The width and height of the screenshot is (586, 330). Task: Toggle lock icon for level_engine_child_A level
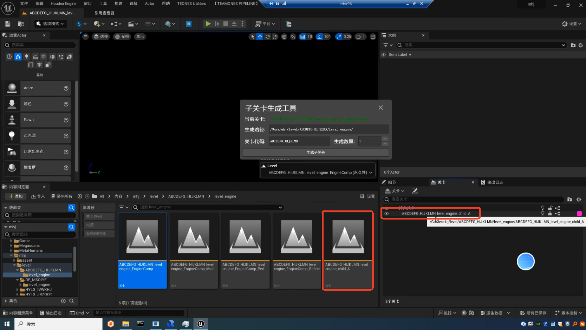click(x=550, y=214)
